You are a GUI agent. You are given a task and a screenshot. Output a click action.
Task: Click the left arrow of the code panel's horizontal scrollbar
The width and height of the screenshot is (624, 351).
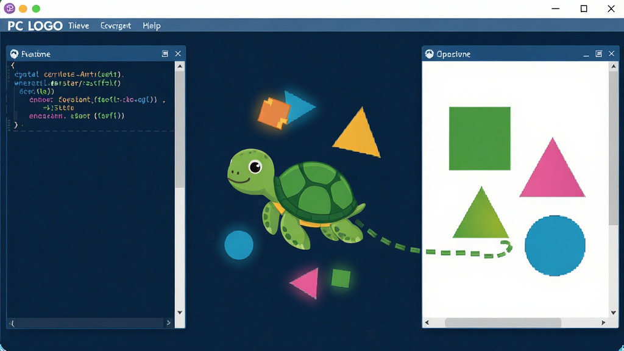click(12, 323)
